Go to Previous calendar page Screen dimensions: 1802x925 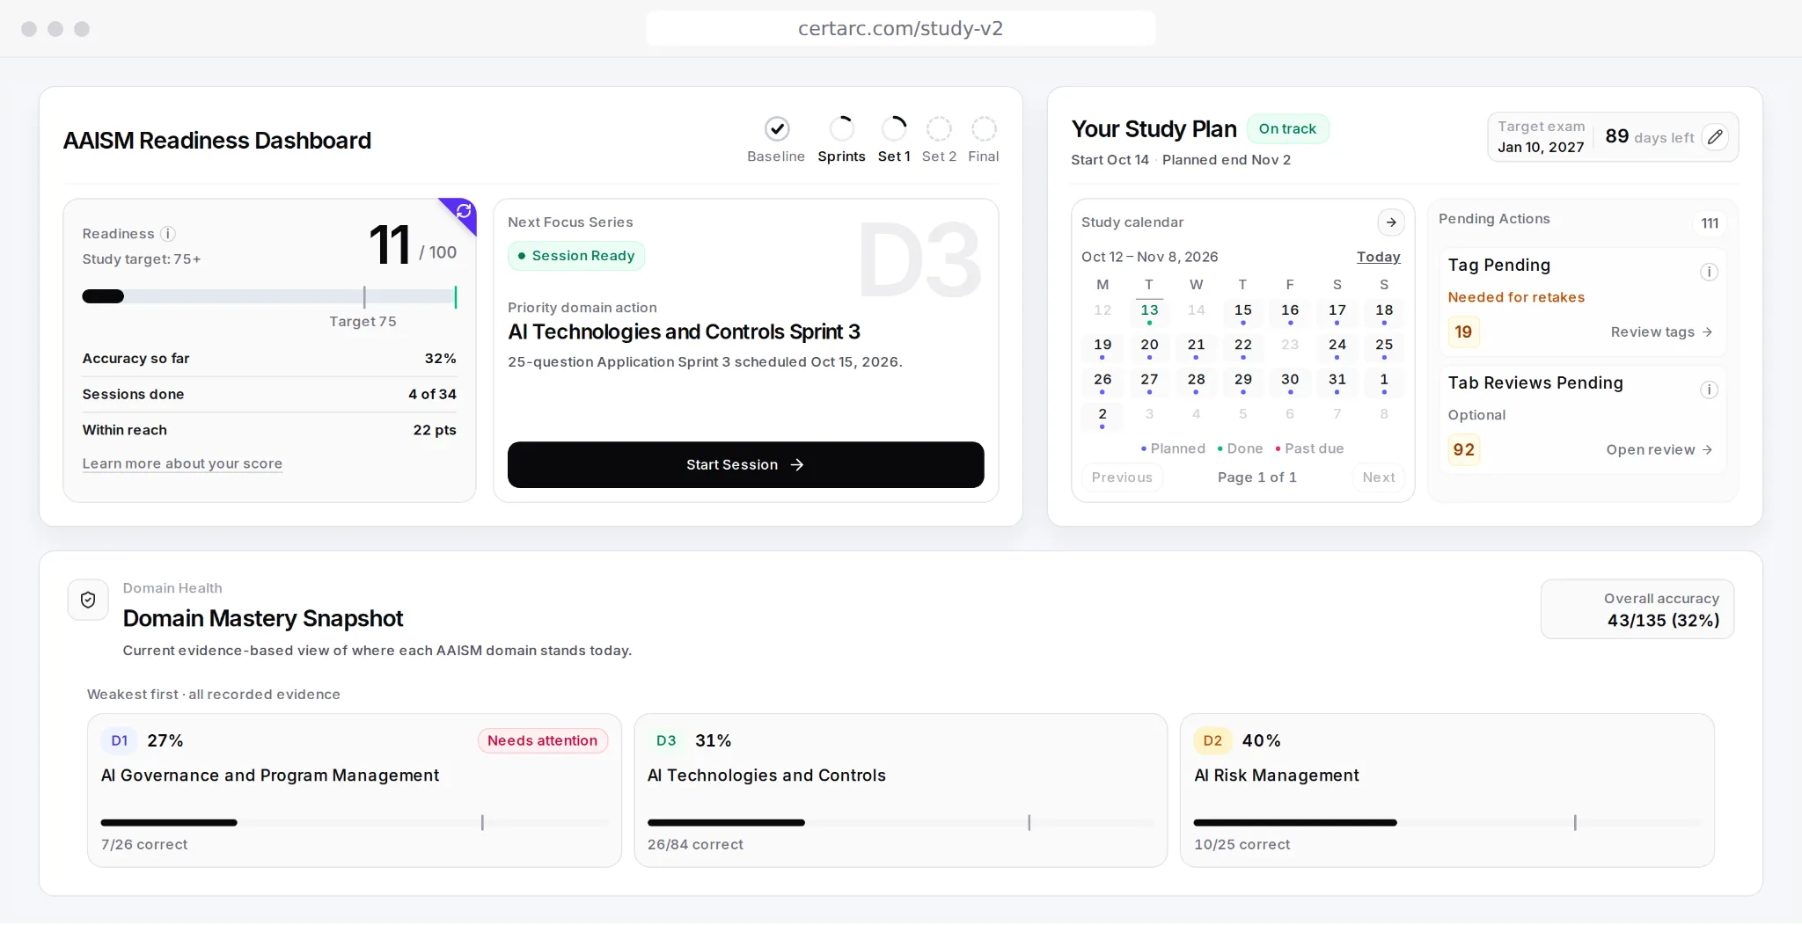[x=1122, y=477]
